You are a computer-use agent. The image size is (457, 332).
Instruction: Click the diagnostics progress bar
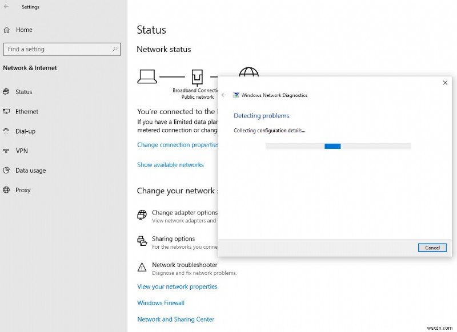click(x=338, y=146)
